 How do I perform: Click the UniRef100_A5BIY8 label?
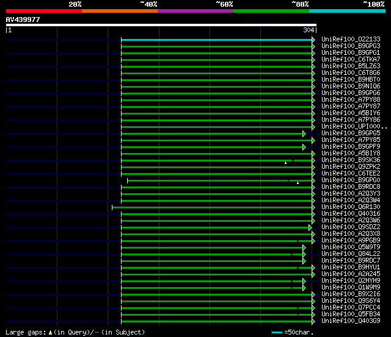point(351,154)
